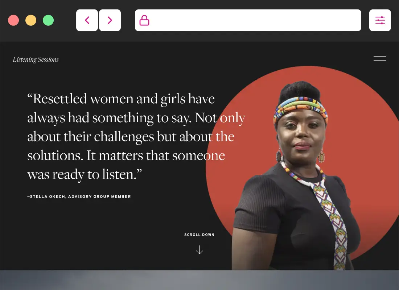Click the green maximize window dot
Viewport: 399px width, 290px height.
(x=48, y=20)
